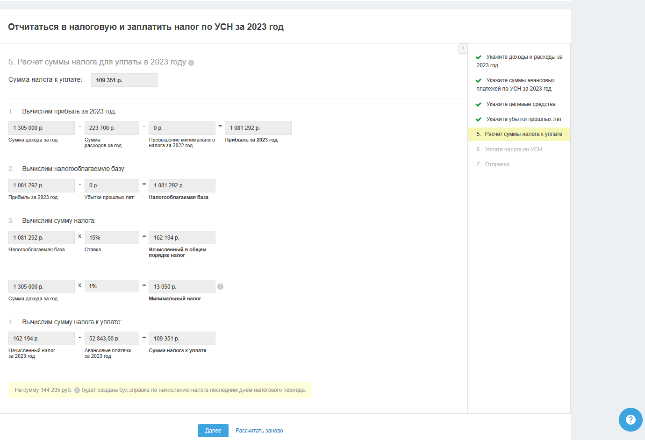The height and width of the screenshot is (440, 645).
Task: Click info icon beside minimum tax field
Action: [x=220, y=286]
